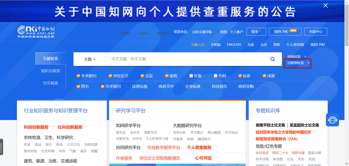Open the 法律法规 link
Screen dimensions: 349x166
click(x=140, y=86)
